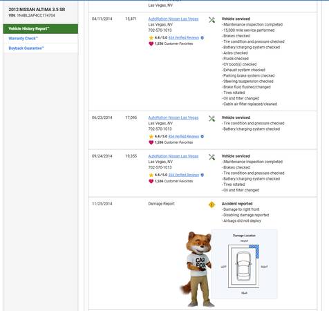Select the date 11/25/2014
Viewport: 329px width, 311px height.
(102, 204)
